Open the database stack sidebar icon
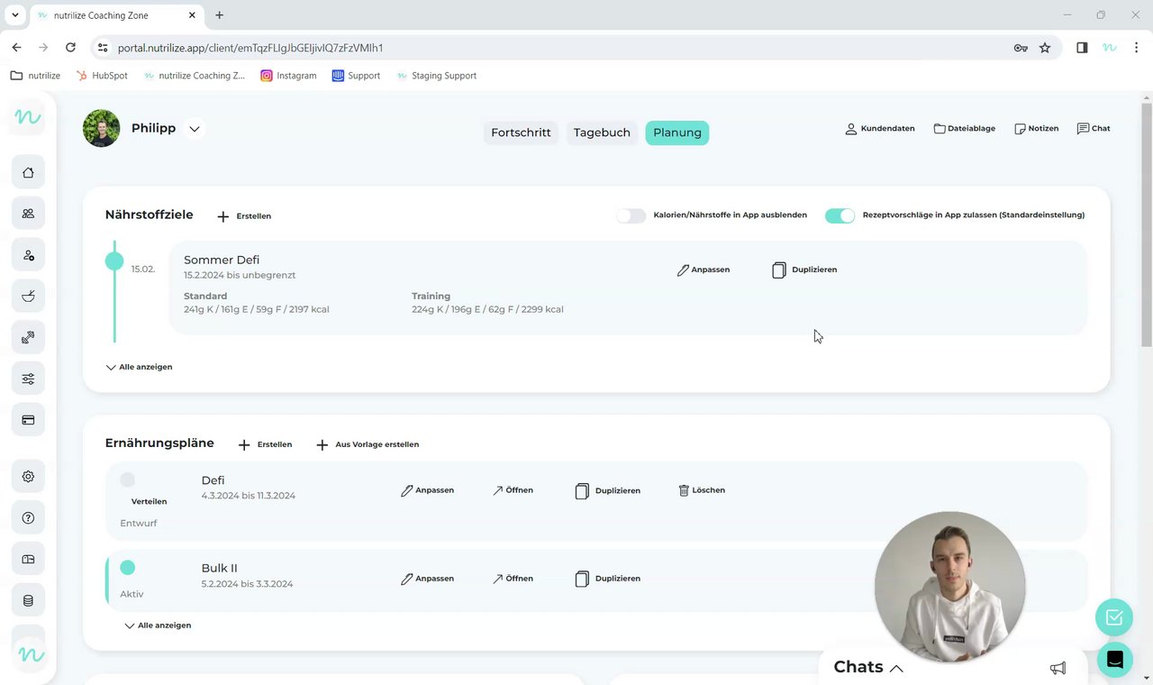 tap(28, 601)
